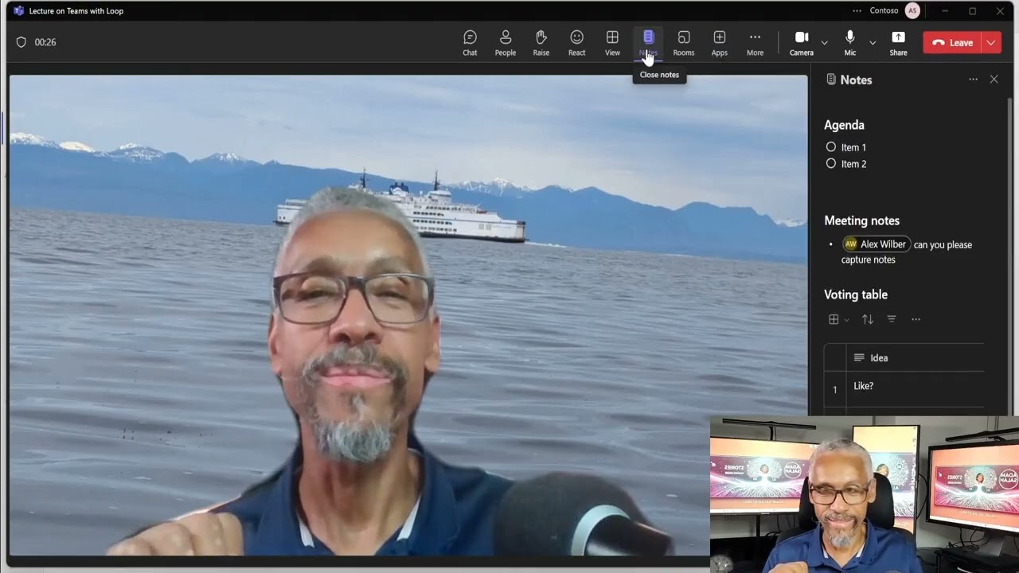Open the Chat panel

pos(470,43)
